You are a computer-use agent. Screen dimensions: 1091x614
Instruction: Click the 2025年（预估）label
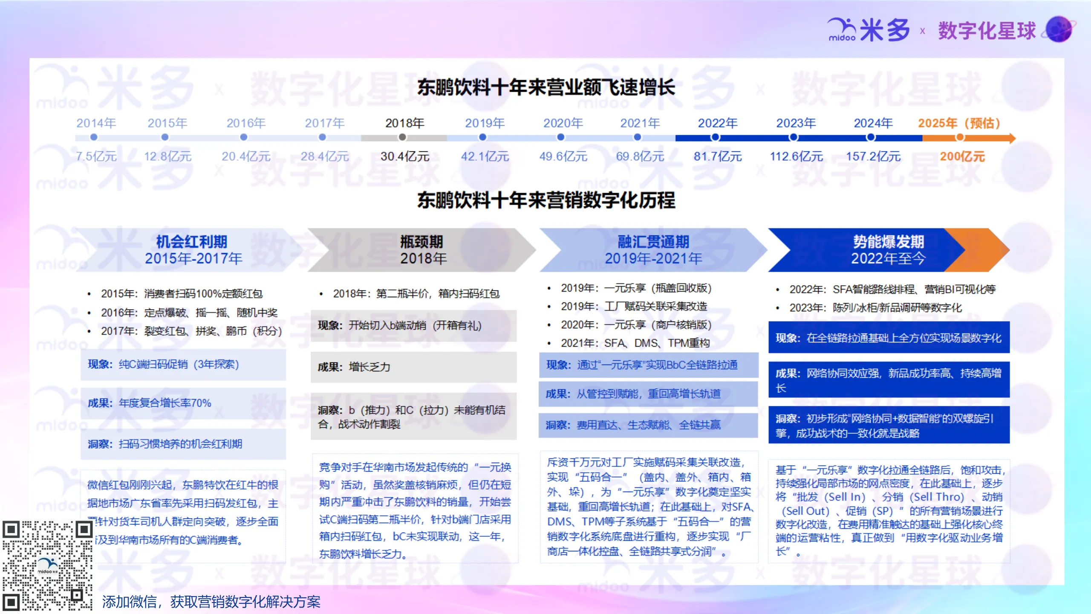pyautogui.click(x=959, y=123)
